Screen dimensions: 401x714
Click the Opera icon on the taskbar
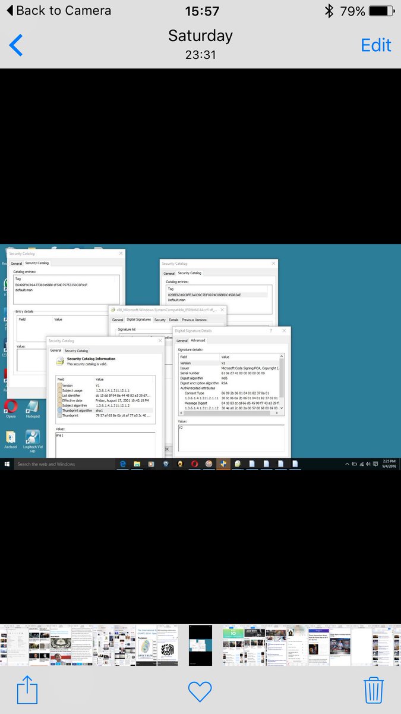(x=194, y=464)
